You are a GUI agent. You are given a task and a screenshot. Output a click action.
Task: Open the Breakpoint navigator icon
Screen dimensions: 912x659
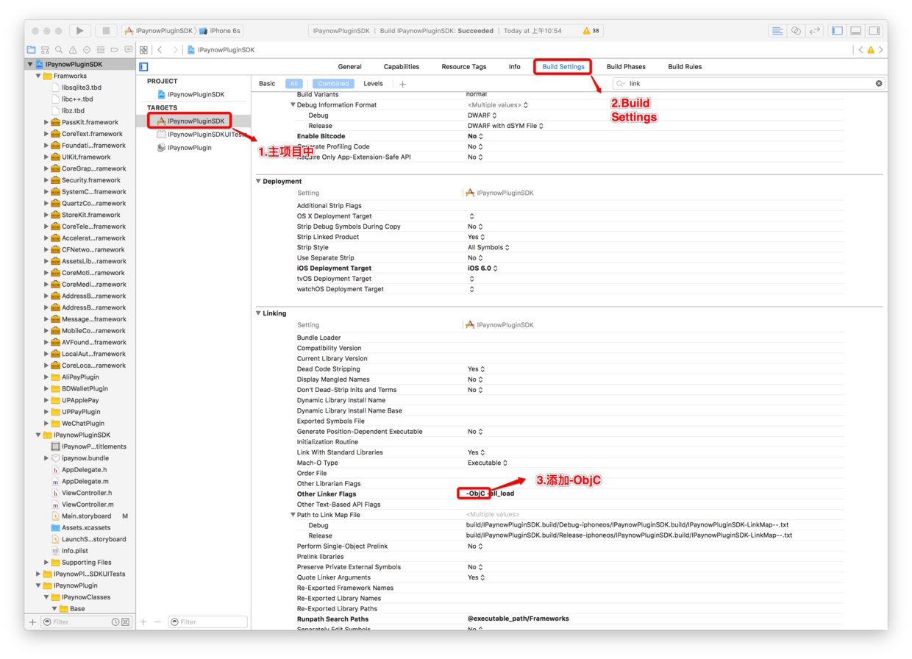[115, 50]
